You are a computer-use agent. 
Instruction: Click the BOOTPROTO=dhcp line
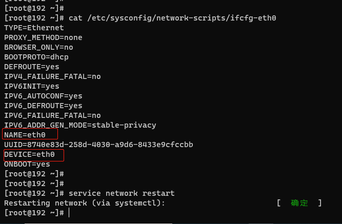[36, 57]
